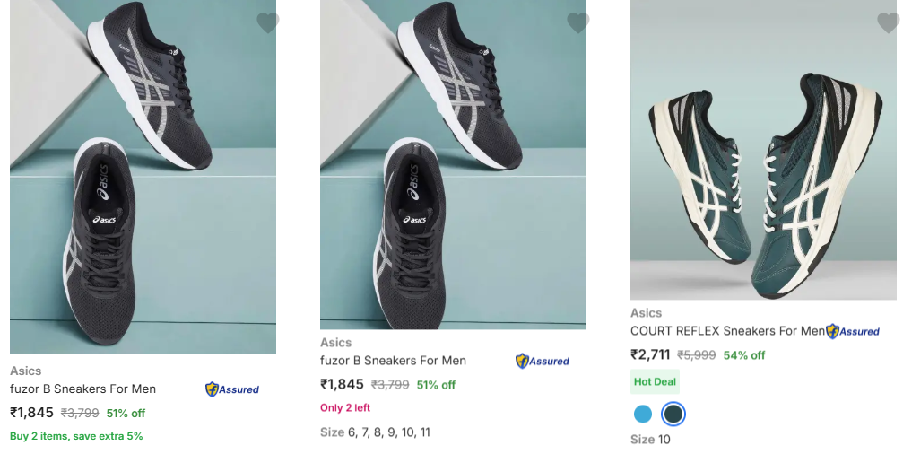Select the blue color swatch
This screenshot has height=454, width=903.
[643, 414]
